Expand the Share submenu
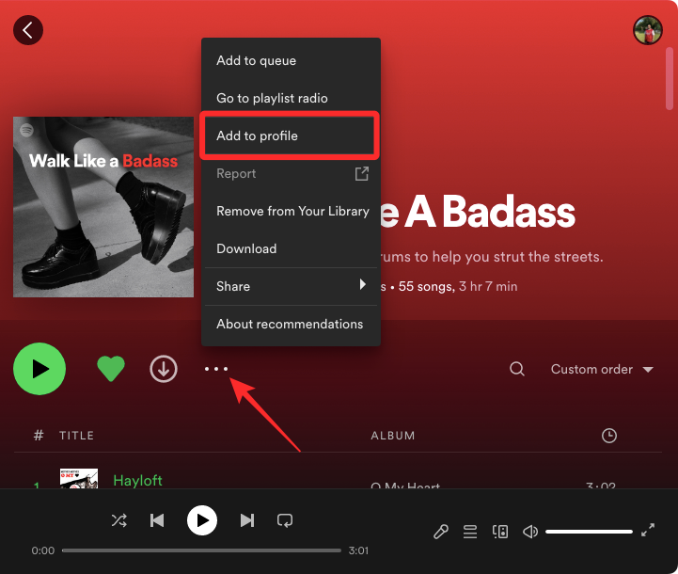The image size is (678, 574). pos(291,286)
